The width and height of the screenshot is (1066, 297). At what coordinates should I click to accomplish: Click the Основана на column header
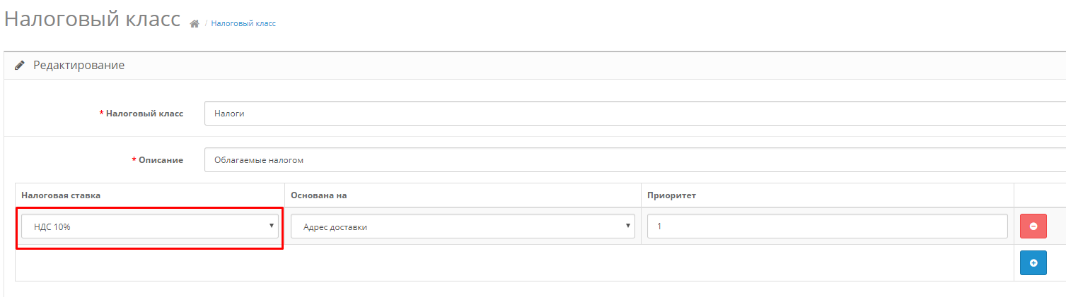point(318,195)
